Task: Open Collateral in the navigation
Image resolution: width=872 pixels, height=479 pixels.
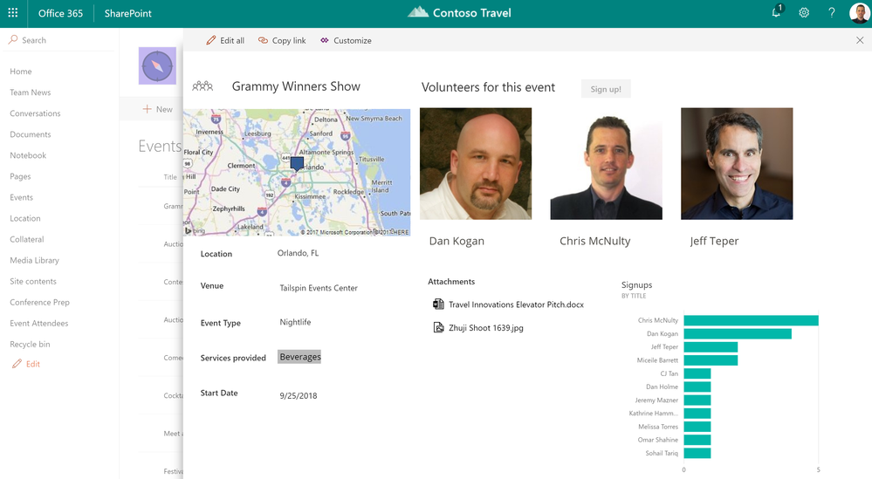Action: 27,239
